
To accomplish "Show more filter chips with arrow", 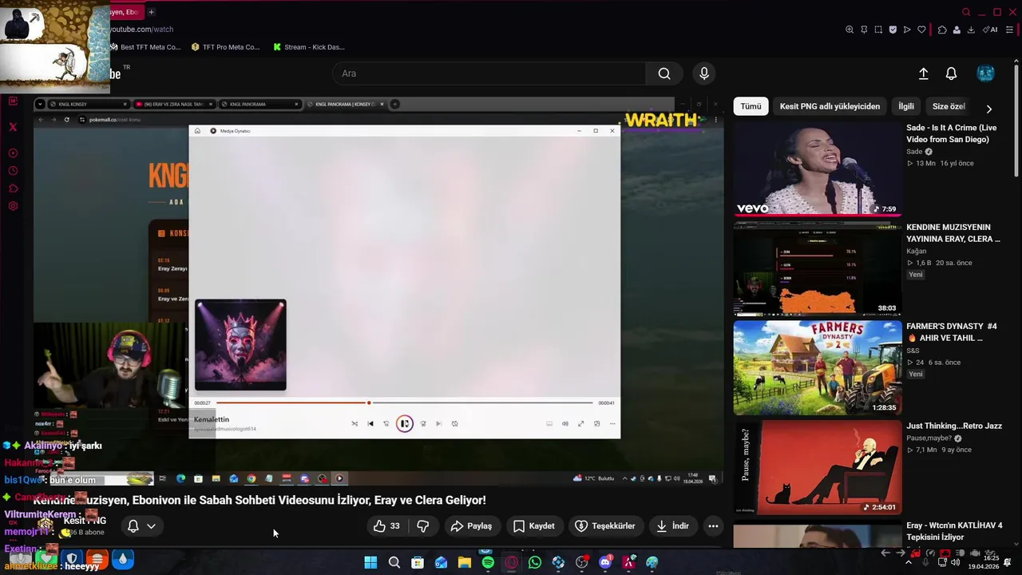I will pos(988,109).
